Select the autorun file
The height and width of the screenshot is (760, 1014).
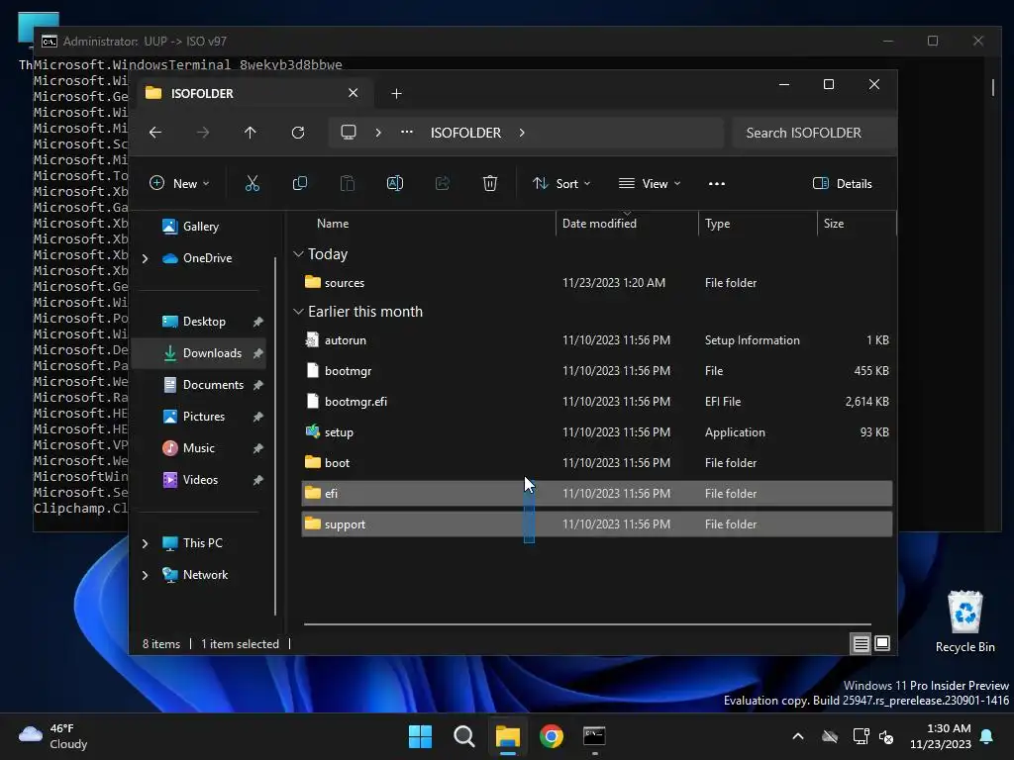[596, 340]
